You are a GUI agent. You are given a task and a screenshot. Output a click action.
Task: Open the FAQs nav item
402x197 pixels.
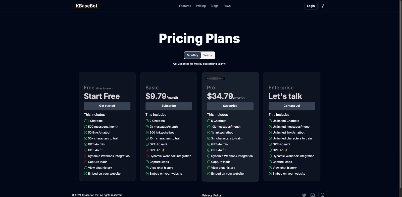point(227,6)
